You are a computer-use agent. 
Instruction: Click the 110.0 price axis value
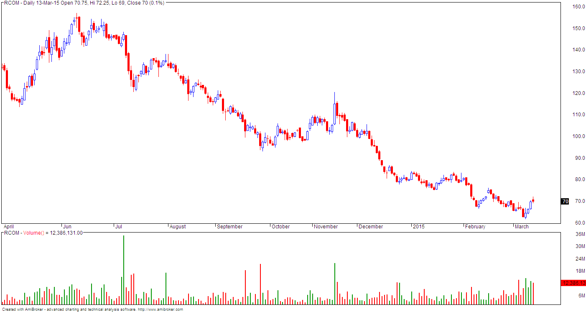click(578, 115)
